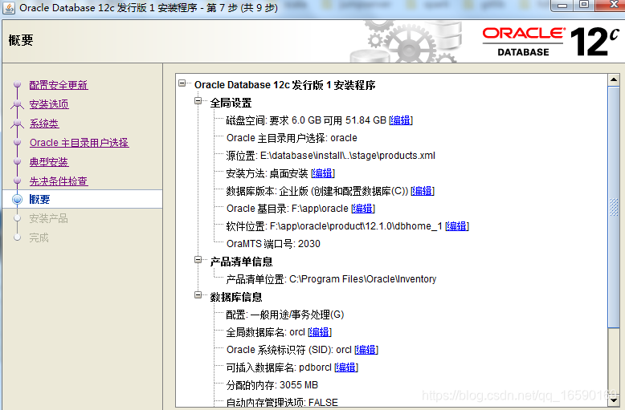Select the OraMTS 端口号: 2030 row
Image resolution: width=625 pixels, height=410 pixels.
click(273, 244)
